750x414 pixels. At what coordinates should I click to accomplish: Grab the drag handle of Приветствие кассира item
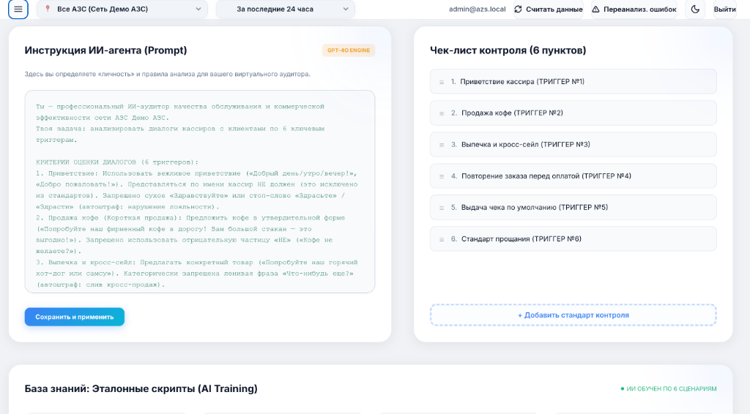pyautogui.click(x=442, y=82)
